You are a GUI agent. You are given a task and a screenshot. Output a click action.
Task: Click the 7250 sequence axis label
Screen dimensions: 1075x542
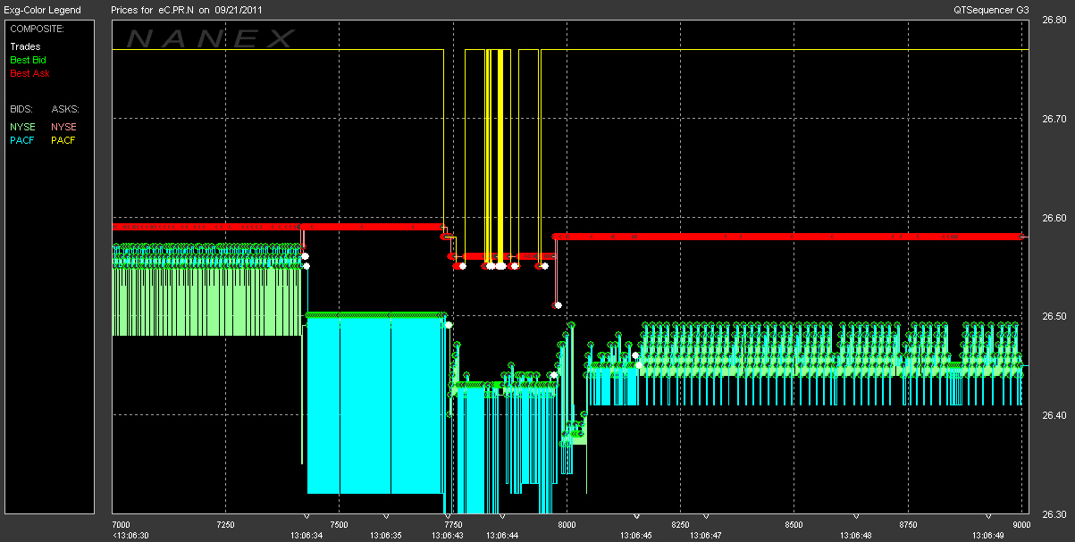pyautogui.click(x=225, y=525)
